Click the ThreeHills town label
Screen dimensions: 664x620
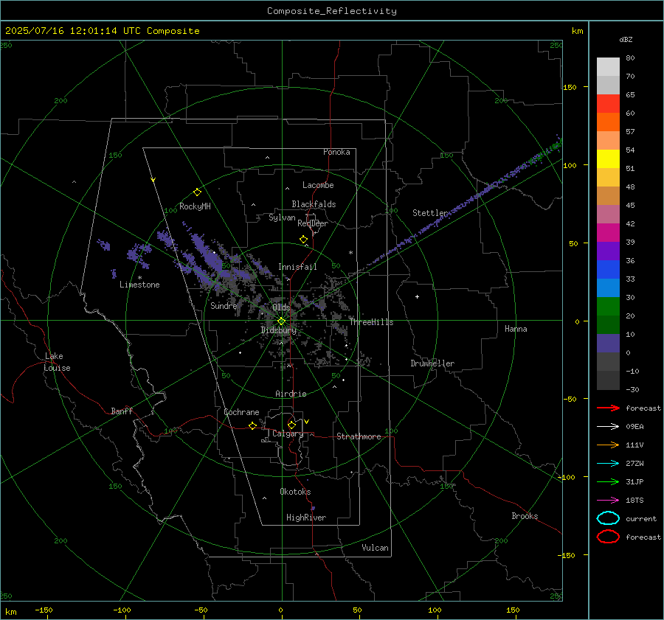371,322
